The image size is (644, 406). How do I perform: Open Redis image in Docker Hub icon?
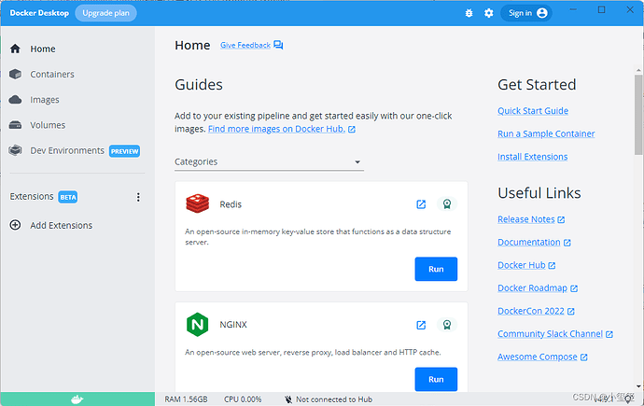point(421,204)
